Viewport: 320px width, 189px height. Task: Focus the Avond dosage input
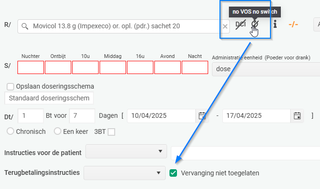click(x=168, y=67)
